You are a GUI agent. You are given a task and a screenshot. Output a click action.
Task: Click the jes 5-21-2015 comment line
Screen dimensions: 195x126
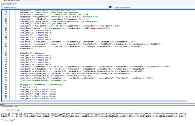(x=28, y=87)
